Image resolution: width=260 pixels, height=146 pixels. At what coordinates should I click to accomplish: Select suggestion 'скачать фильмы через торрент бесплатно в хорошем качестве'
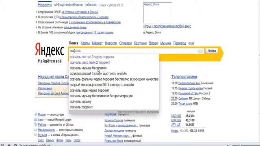click(114, 79)
